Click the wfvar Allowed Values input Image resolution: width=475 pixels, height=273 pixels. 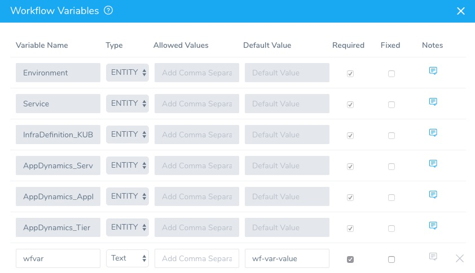point(197,258)
